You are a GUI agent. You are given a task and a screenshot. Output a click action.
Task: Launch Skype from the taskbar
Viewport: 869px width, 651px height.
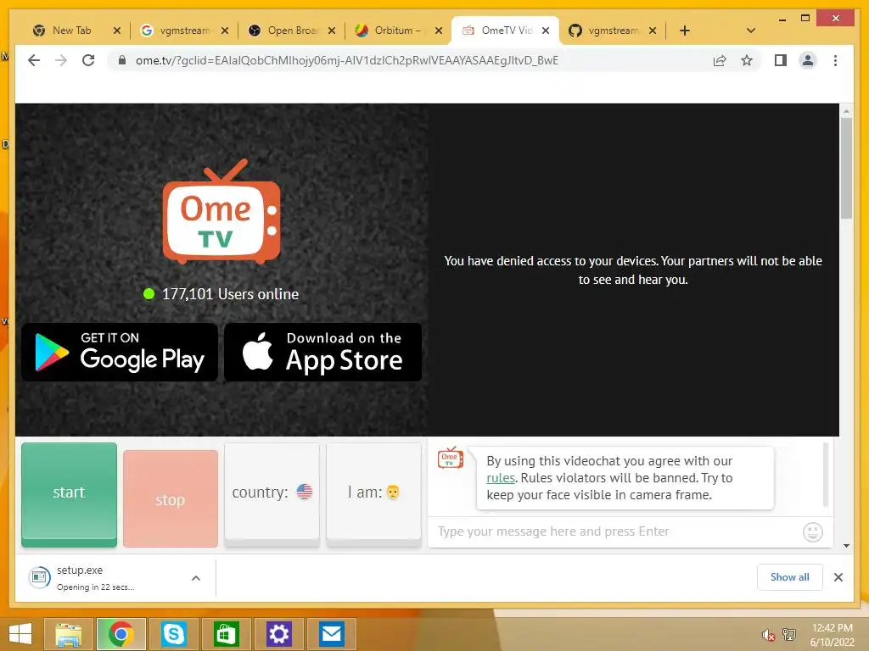coord(173,634)
